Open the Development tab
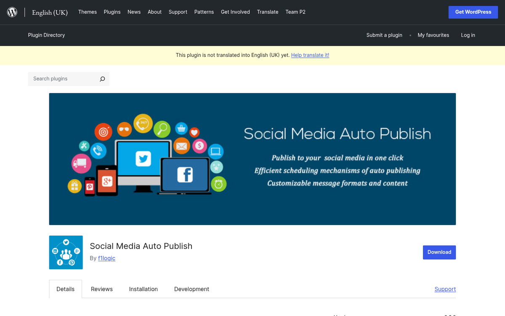Image resolution: width=505 pixels, height=316 pixels. click(x=191, y=289)
